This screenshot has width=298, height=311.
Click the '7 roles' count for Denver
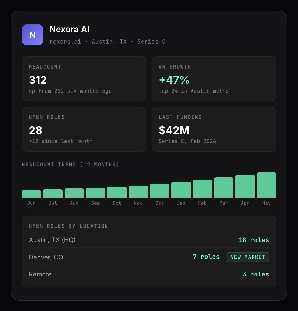(x=206, y=257)
